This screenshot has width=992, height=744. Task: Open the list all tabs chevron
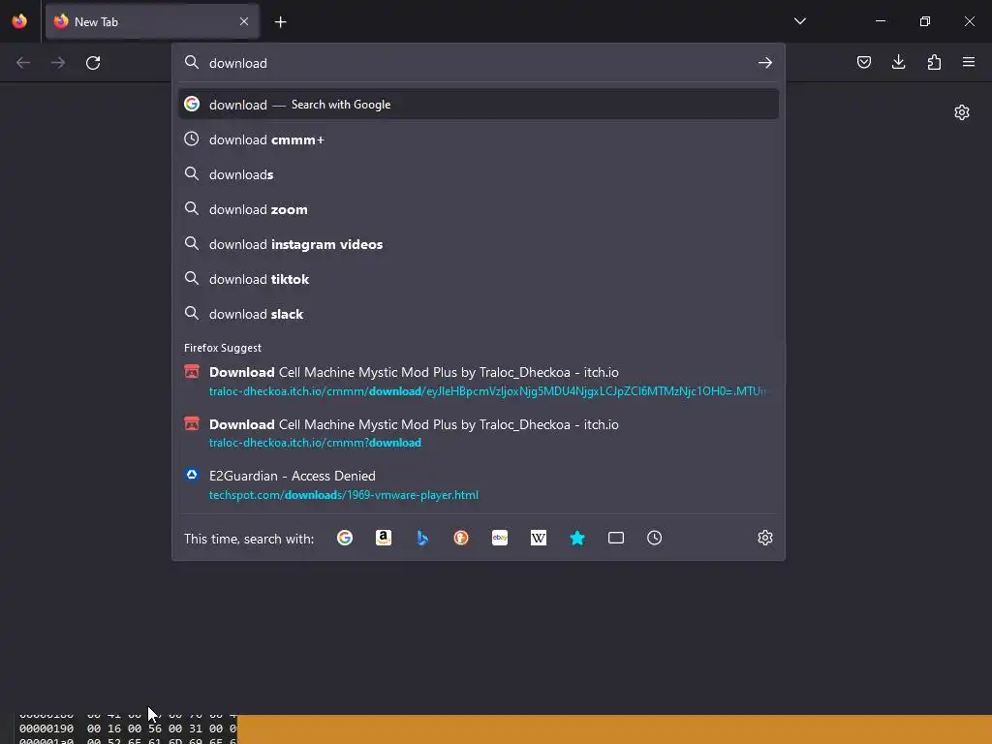799,21
